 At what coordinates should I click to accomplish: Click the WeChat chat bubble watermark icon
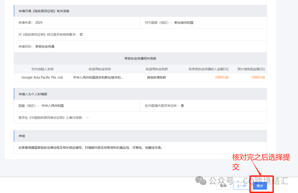coord(201,181)
